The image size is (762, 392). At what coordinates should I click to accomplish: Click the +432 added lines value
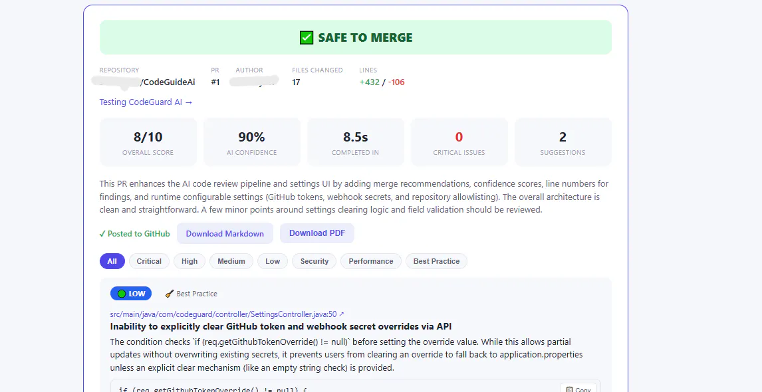coord(369,82)
